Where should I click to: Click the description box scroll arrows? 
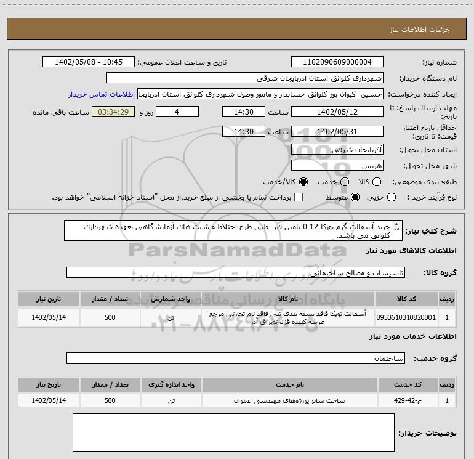(397, 226)
